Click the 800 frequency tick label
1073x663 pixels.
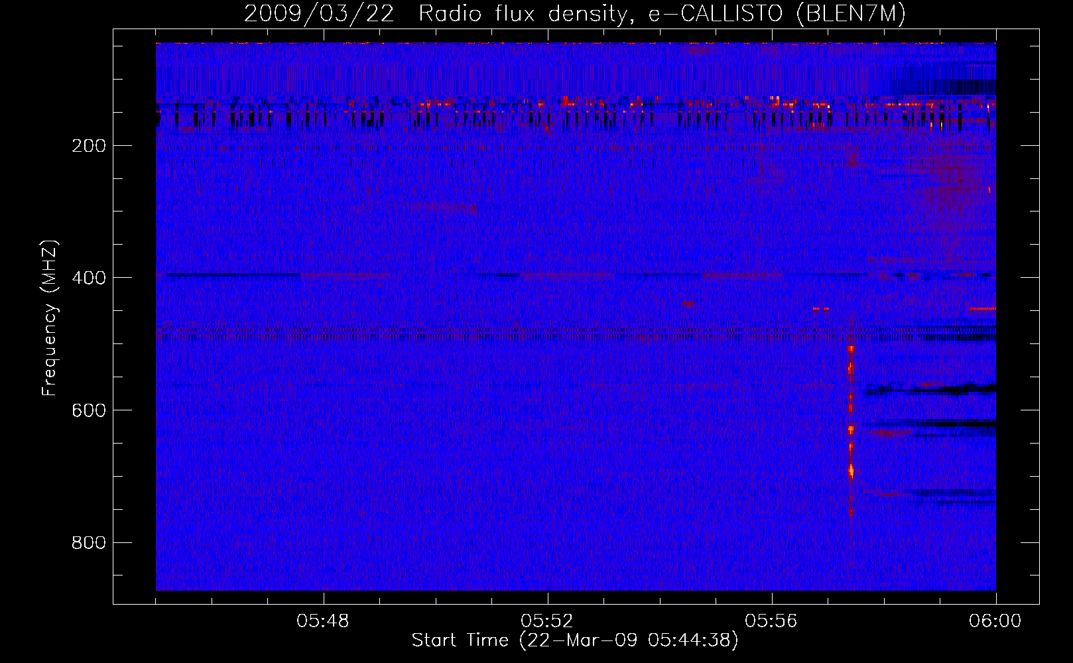pos(89,543)
